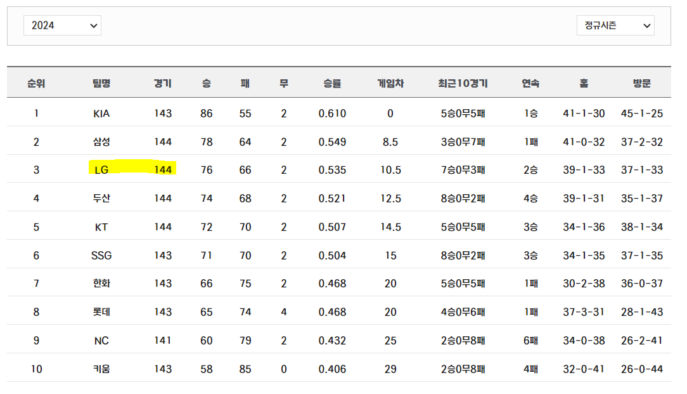Select the SSG team name

[101, 255]
